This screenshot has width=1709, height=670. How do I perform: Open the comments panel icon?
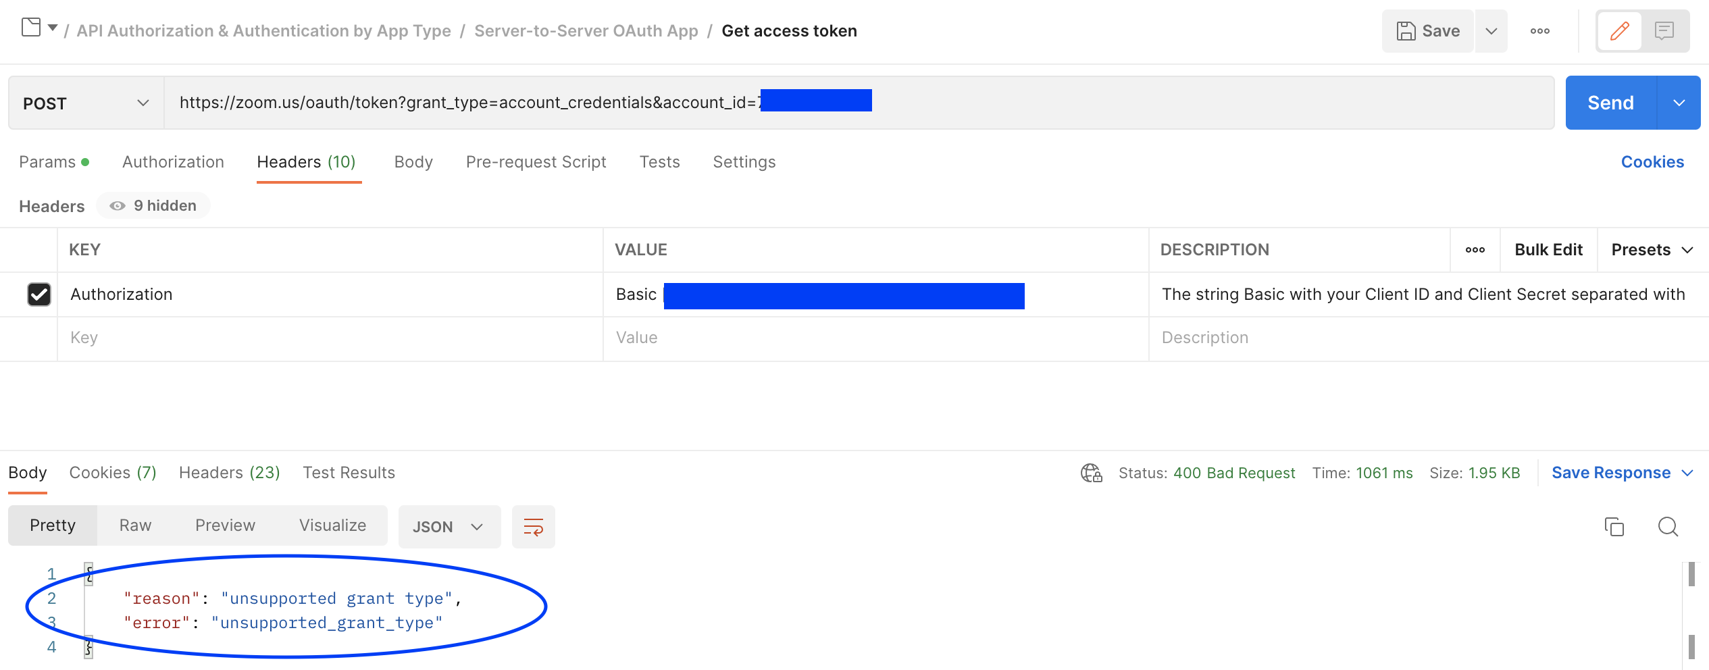1664,31
